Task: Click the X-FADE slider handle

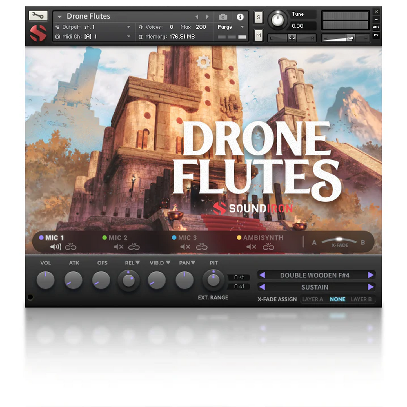Action: pyautogui.click(x=339, y=239)
